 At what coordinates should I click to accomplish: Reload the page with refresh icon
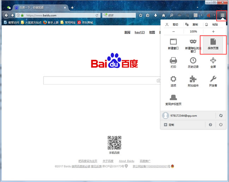coord(97,15)
